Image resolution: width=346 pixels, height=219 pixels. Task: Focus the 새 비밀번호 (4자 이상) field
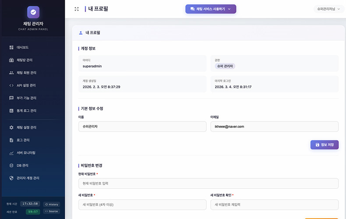(142, 205)
